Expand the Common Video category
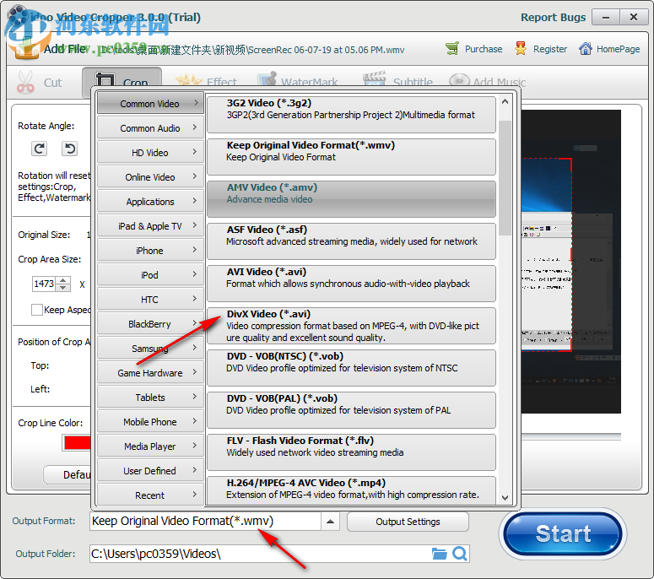The image size is (654, 579). pos(150,104)
